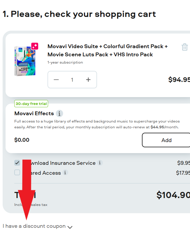This screenshot has height=238, width=190.
Task: Click the $0.00 price of Movavi Effects
Action: (x=22, y=140)
